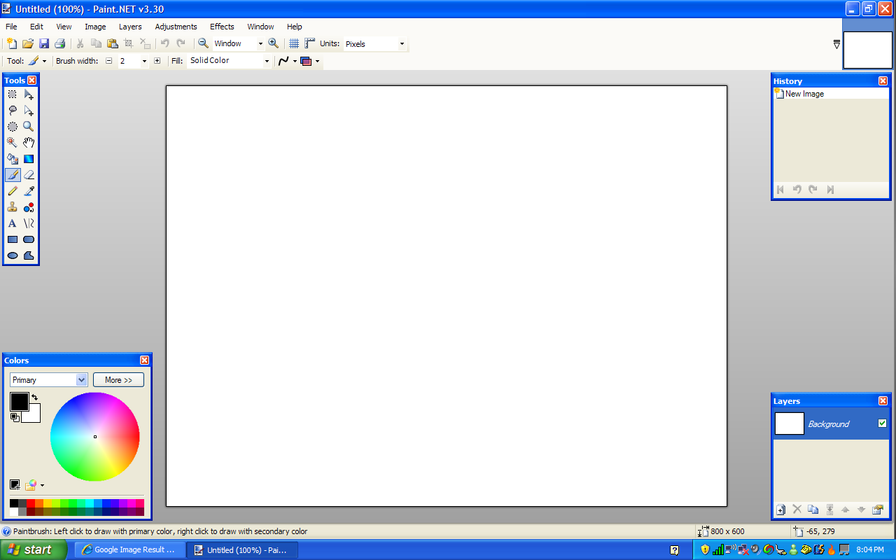Screen dimensions: 896x560
Task: Pick a hue on the color wheel
Action: (x=94, y=437)
